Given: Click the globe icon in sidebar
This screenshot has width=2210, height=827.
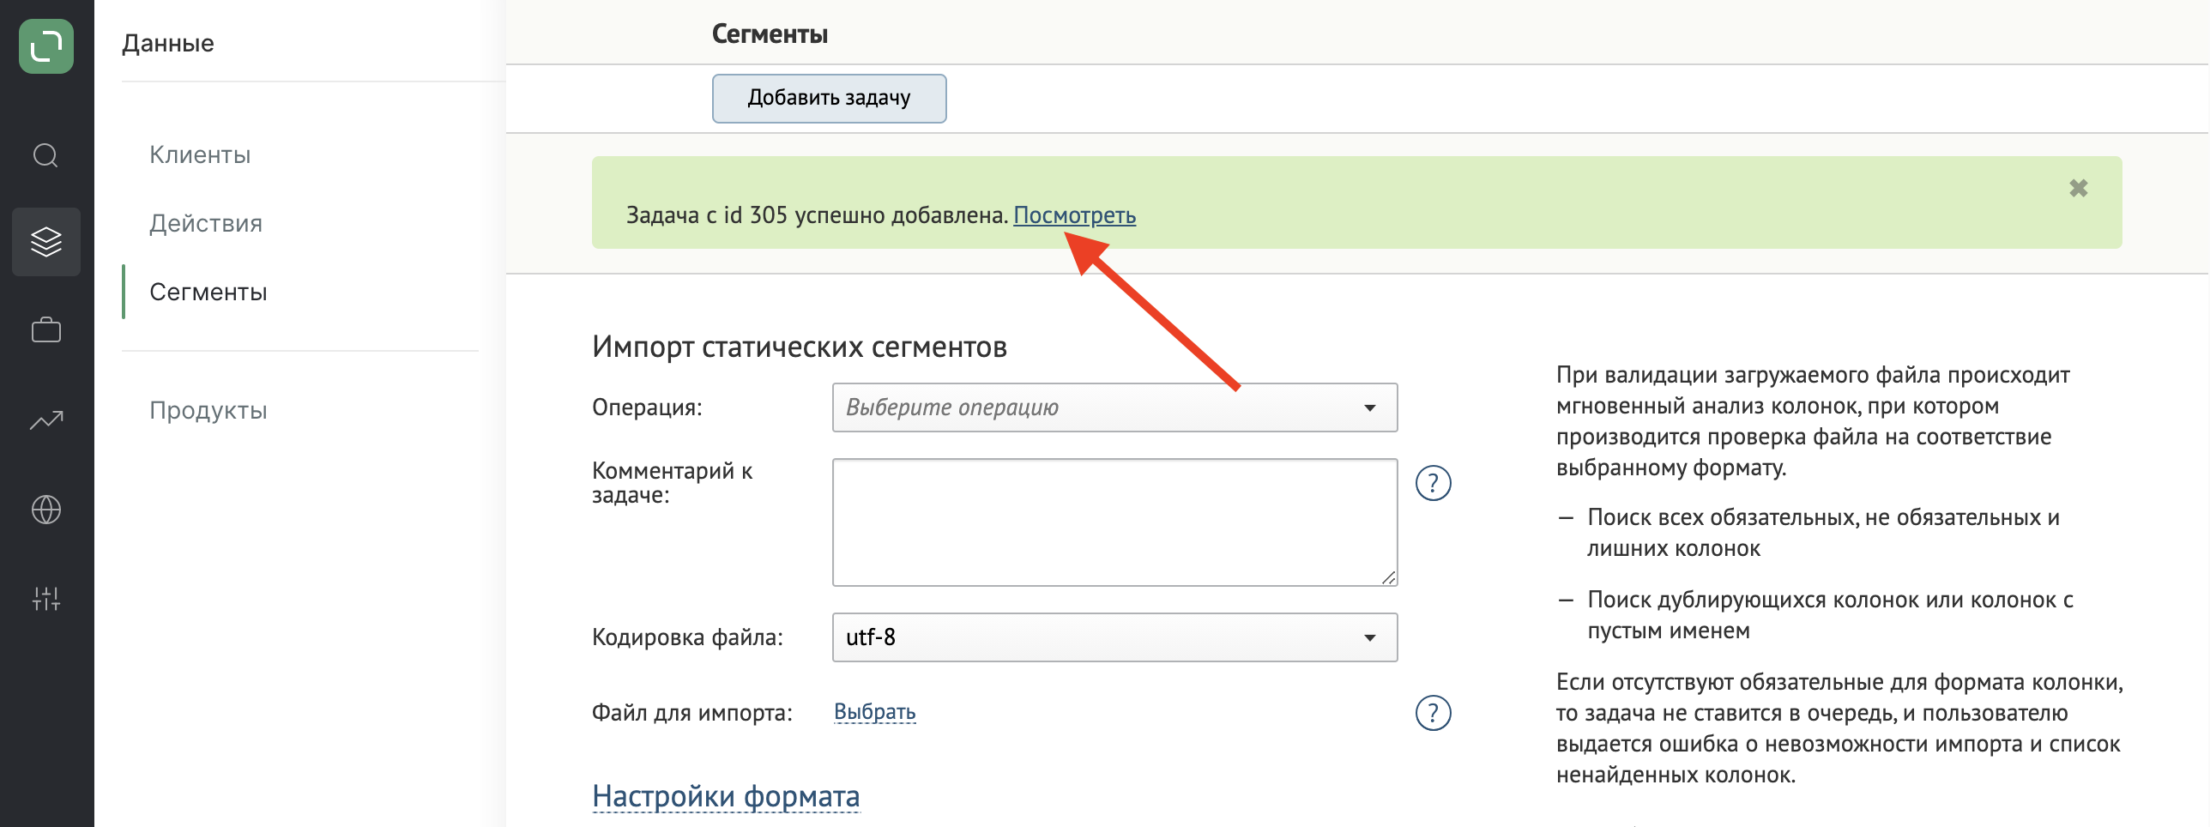Looking at the screenshot, I should [46, 510].
